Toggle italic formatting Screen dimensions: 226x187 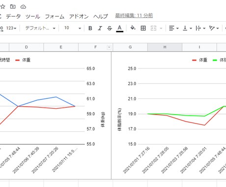click(100, 28)
